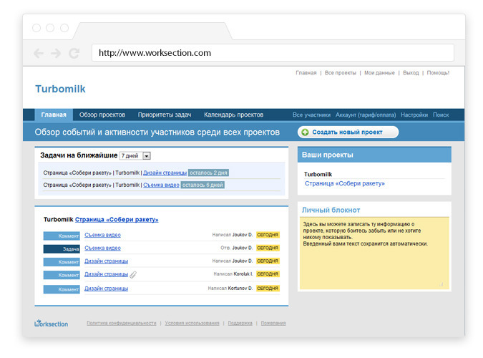Open the Настройки link

coord(414,115)
